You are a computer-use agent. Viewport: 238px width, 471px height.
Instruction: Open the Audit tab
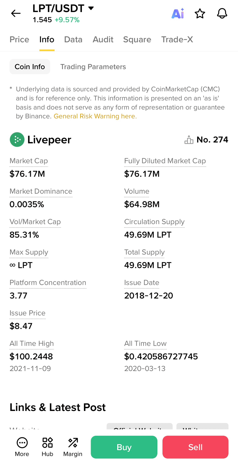[x=103, y=39]
